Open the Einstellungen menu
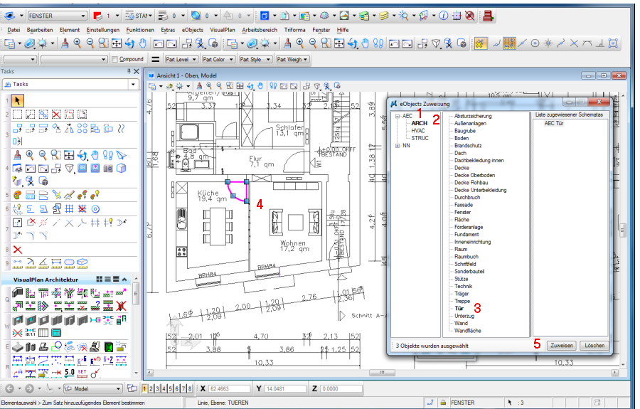This screenshot has height=409, width=640. [x=103, y=30]
